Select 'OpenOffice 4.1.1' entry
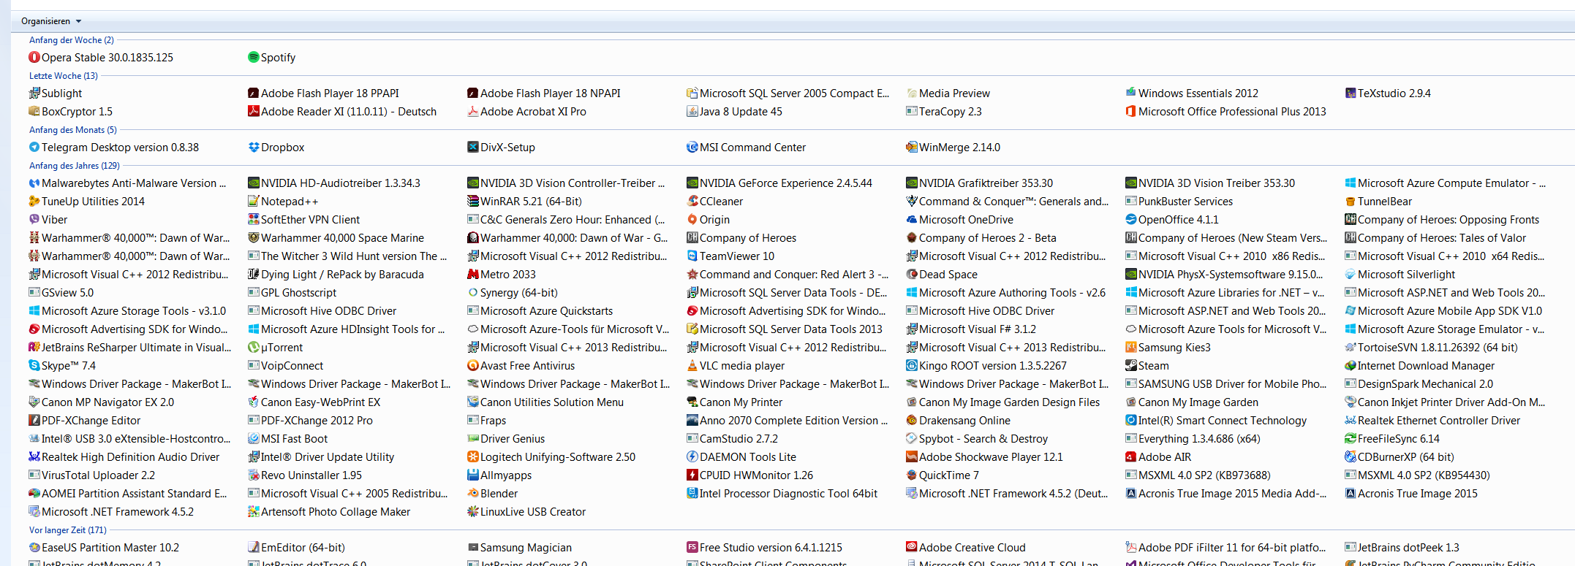Viewport: 1575px width, 566px height. point(1172,219)
